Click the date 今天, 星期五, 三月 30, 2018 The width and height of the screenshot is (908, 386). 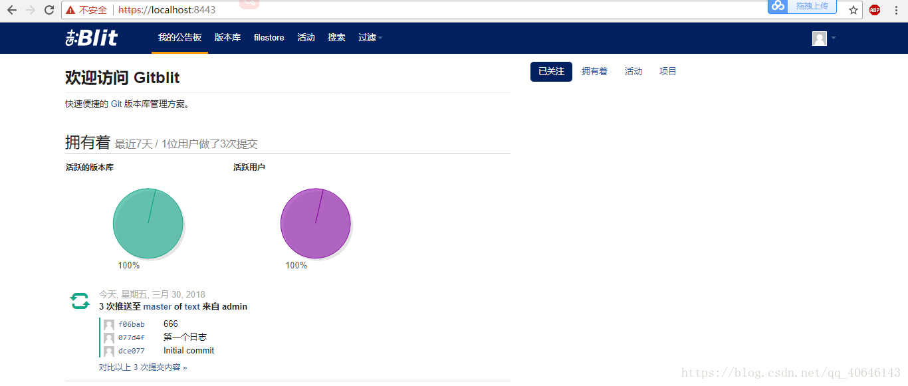pos(152,294)
